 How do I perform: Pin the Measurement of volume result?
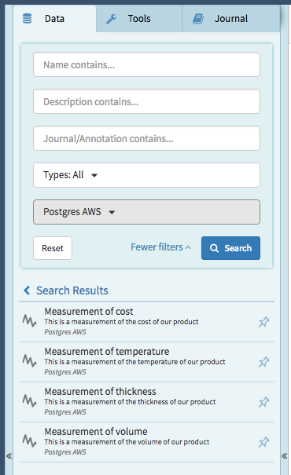click(x=263, y=442)
